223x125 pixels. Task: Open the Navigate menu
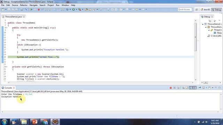point(33,5)
